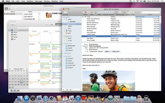Click Today button in iCal

(x=13, y=24)
